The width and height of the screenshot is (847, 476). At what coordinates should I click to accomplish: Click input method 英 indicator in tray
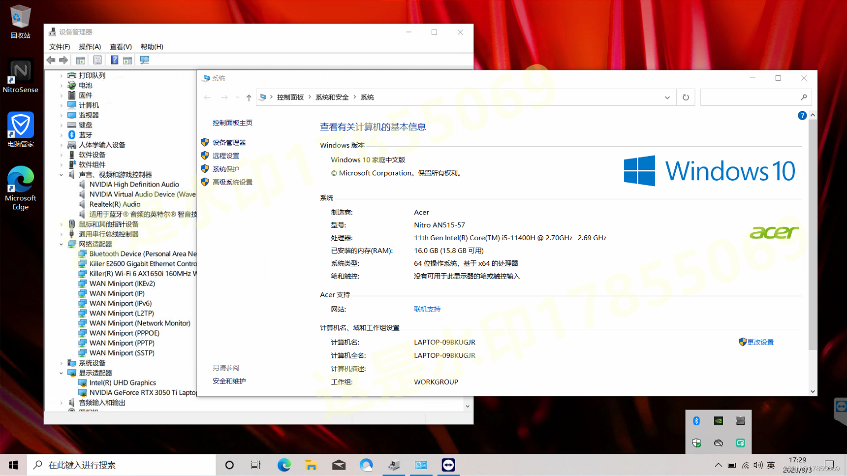coord(771,465)
